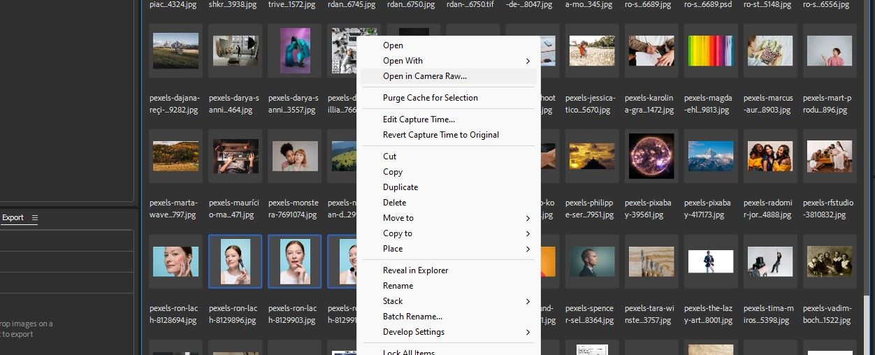Screen dimensions: 875x355
Task: Select the snowy blue mountain thumbnail
Action: 710,156
